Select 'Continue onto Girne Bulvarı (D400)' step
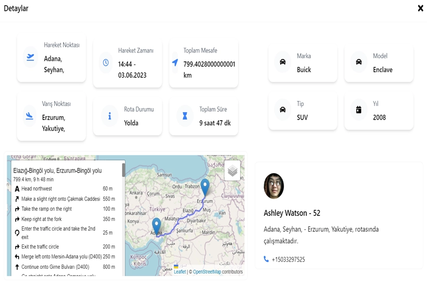 pyautogui.click(x=66, y=267)
